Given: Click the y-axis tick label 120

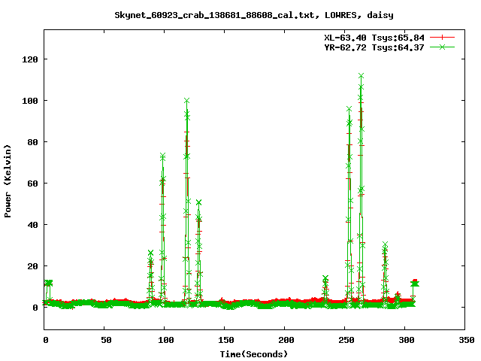Looking at the screenshot, I should click(30, 59).
